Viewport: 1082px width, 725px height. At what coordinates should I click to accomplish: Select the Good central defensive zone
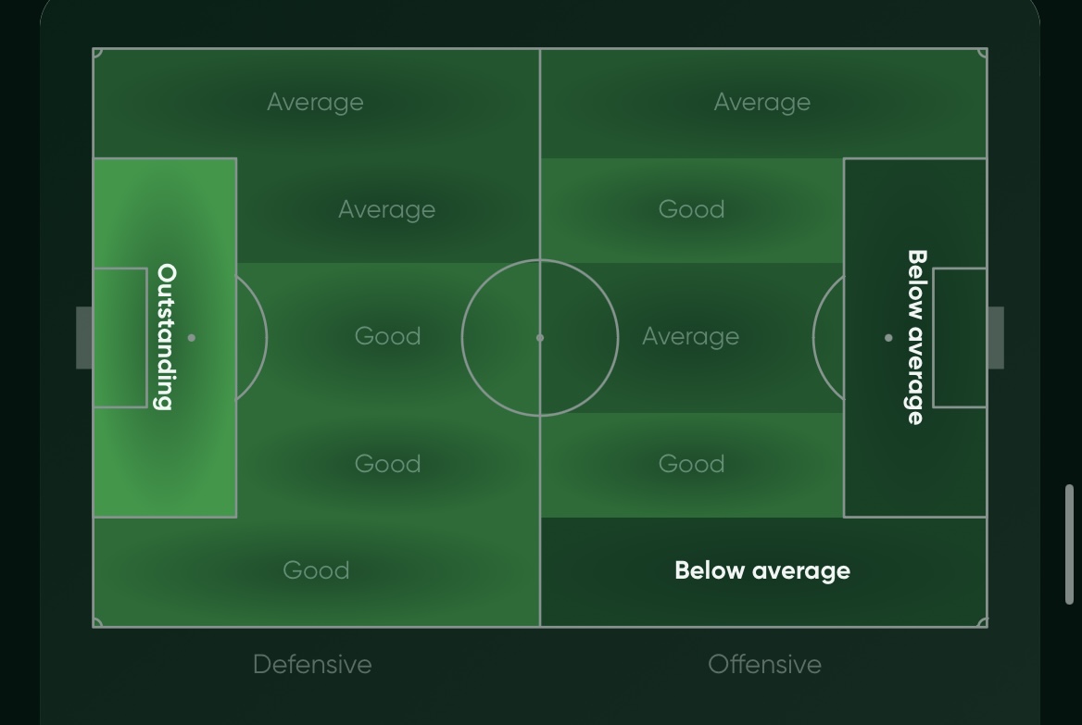click(x=387, y=336)
